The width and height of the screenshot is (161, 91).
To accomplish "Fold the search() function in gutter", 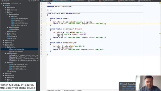I will (46, 29).
